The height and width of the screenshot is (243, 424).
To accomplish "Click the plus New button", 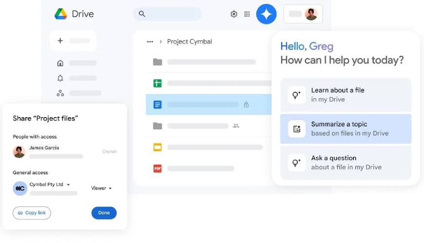I will point(73,41).
